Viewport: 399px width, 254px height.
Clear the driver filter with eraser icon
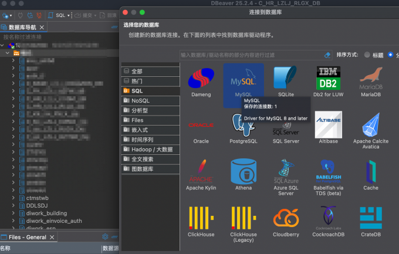327,55
